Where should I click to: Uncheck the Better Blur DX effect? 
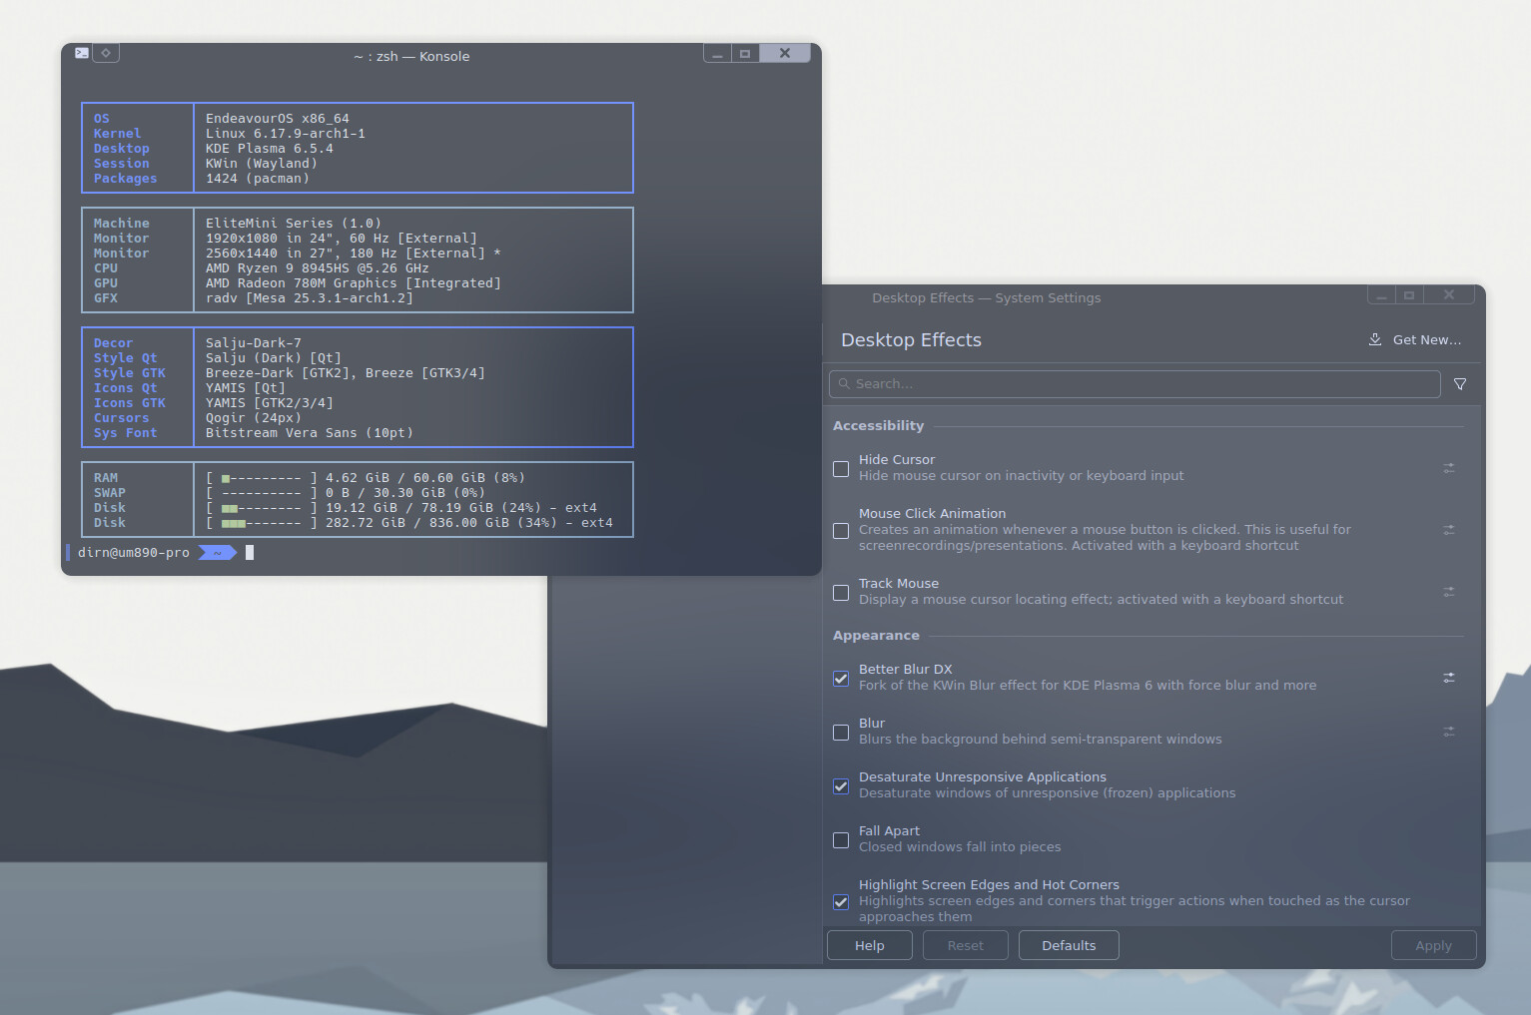click(x=841, y=679)
